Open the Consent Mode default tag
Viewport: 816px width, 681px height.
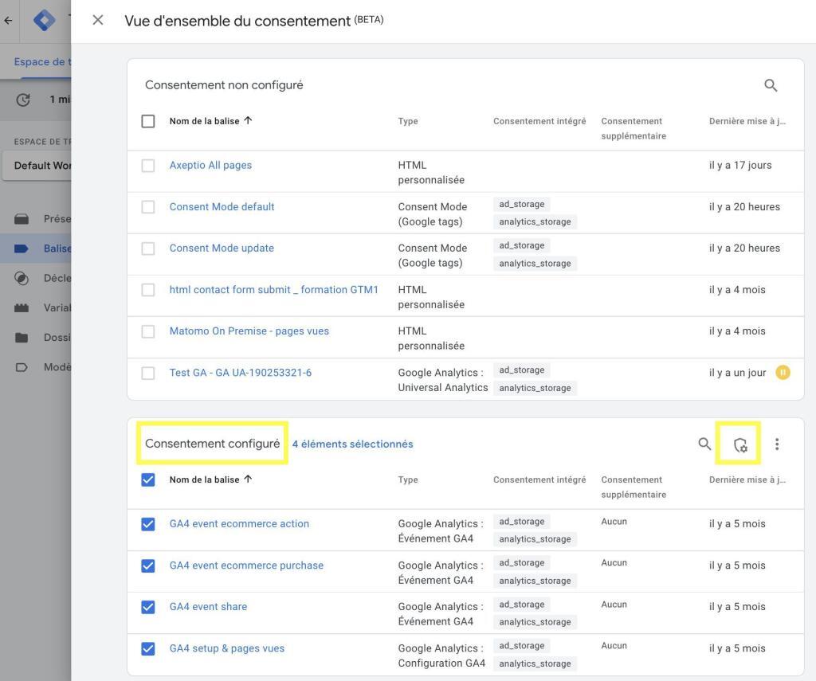coord(222,207)
